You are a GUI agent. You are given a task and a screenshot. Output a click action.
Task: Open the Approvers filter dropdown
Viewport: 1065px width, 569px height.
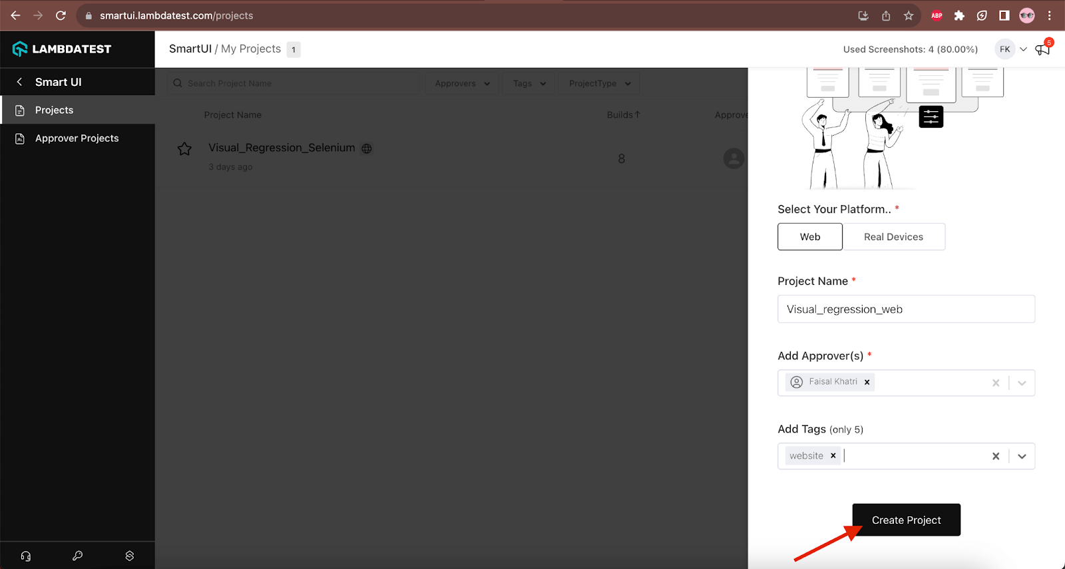tap(462, 83)
